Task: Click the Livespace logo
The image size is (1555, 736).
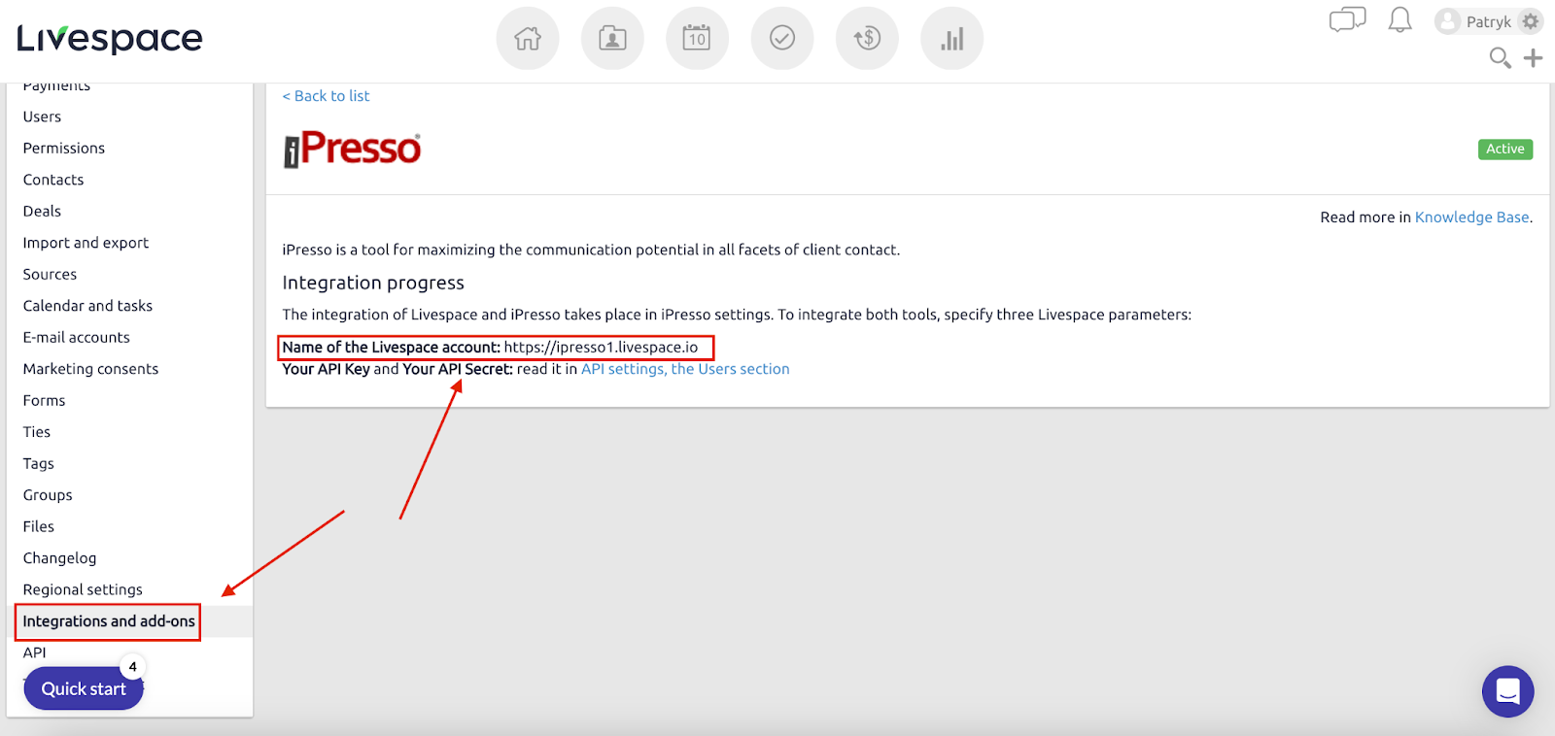Action: point(110,39)
